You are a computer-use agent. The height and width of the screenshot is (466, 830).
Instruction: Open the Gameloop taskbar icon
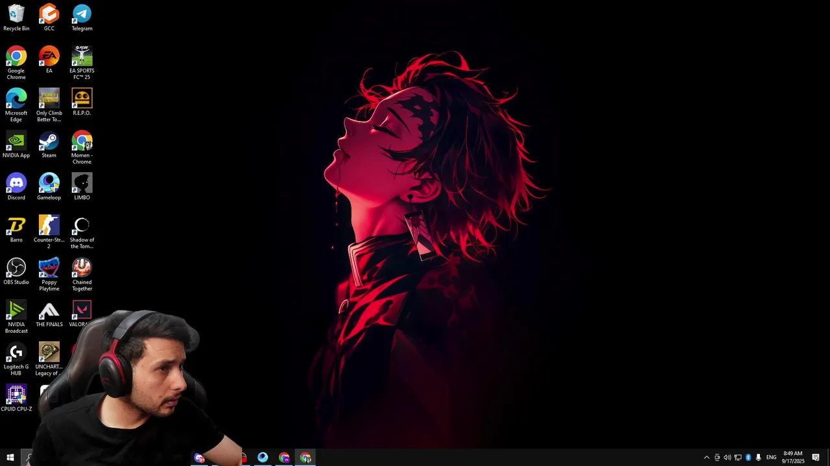tap(263, 458)
